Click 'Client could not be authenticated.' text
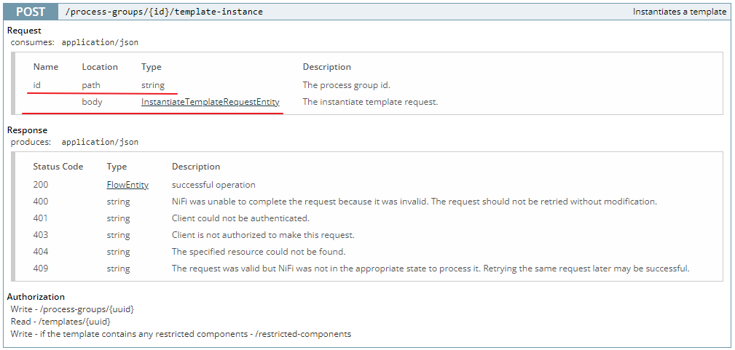The image size is (735, 350). (x=241, y=218)
